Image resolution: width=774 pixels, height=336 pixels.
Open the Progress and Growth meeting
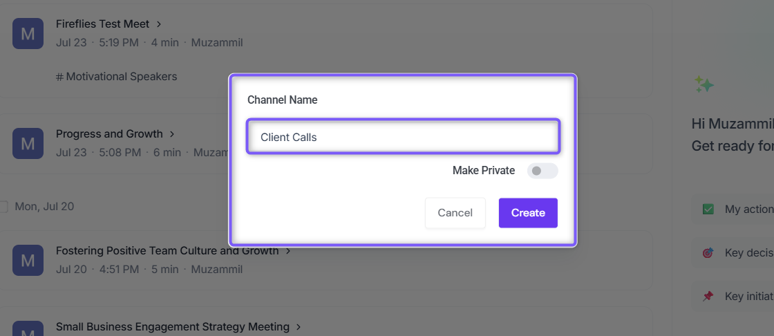click(109, 134)
